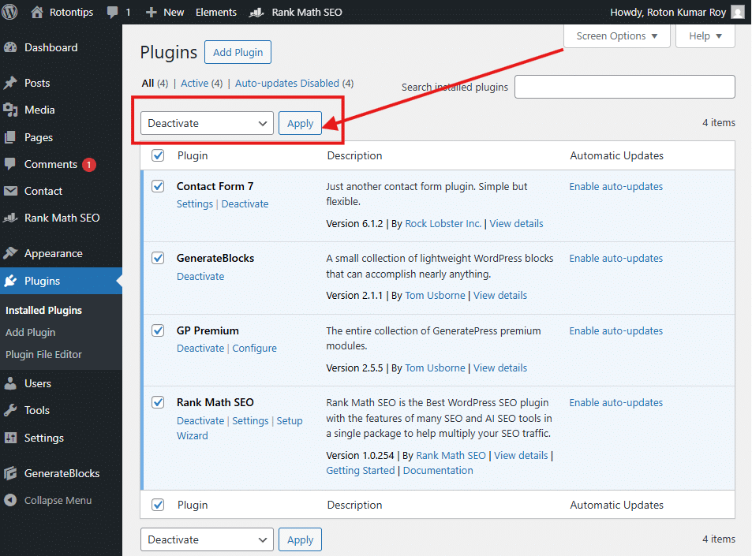Click the Contact envelope icon
Screen dimensions: 752x556
(10, 191)
